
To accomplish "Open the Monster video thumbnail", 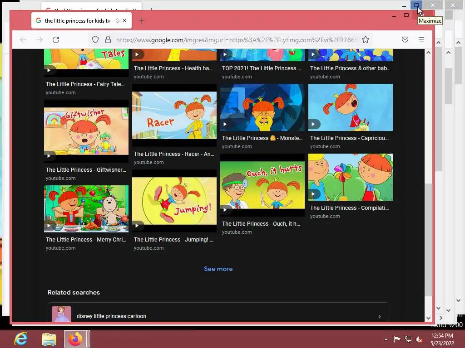I will [x=262, y=107].
